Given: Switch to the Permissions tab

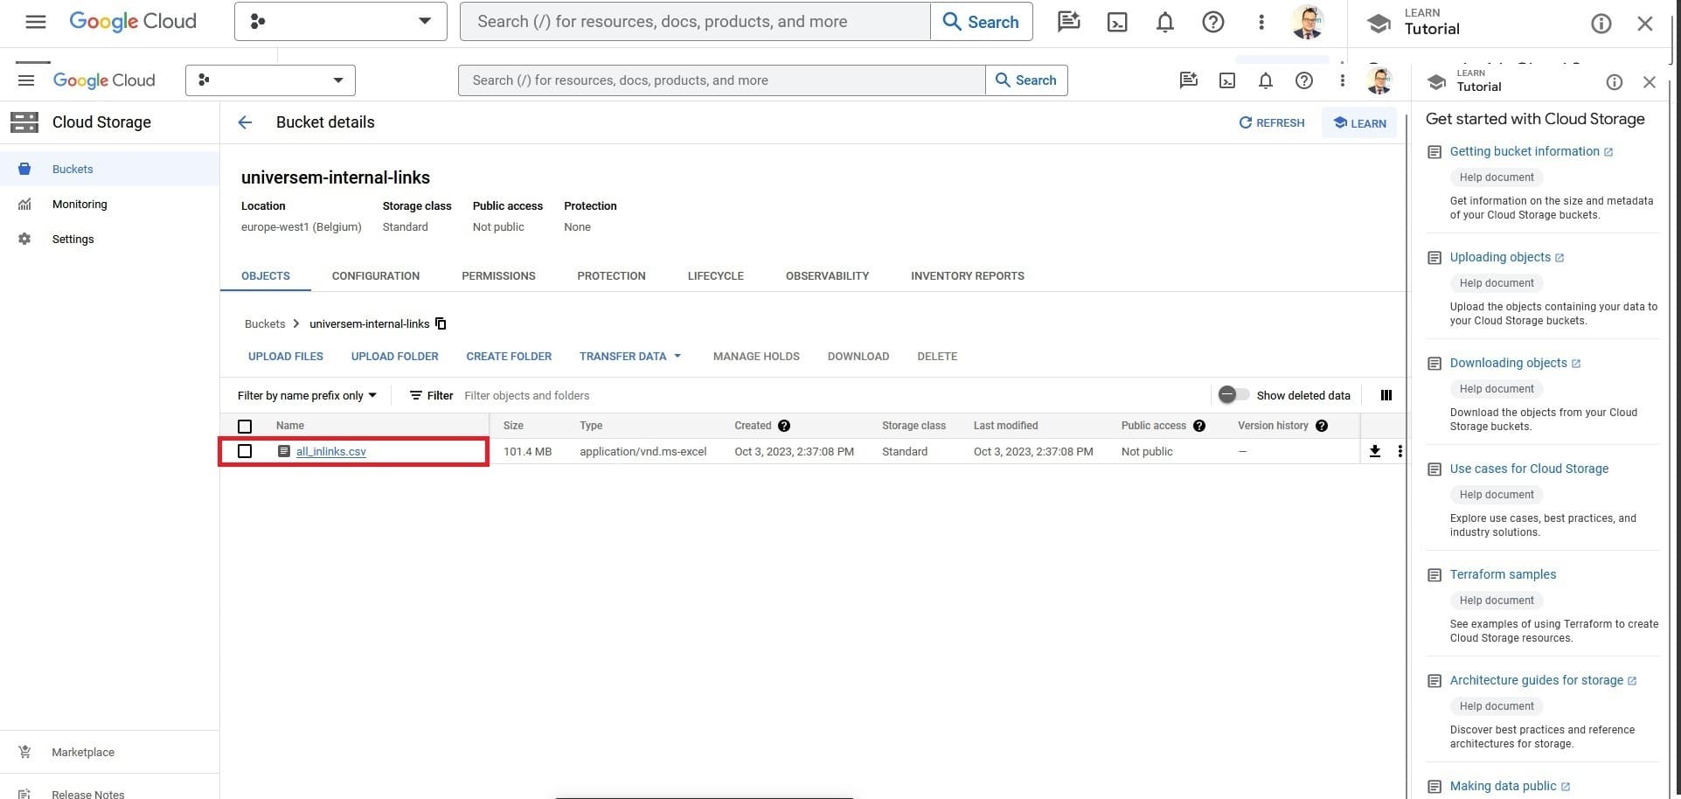Looking at the screenshot, I should (498, 275).
